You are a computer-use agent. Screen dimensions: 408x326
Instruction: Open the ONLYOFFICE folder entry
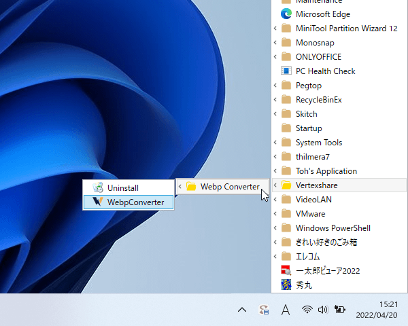tap(318, 57)
